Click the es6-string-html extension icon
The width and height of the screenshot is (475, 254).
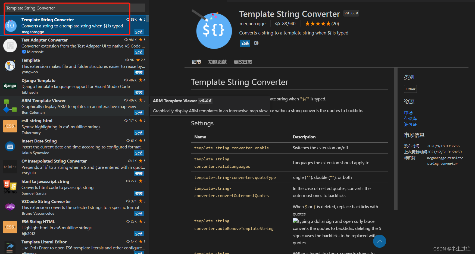[10, 126]
